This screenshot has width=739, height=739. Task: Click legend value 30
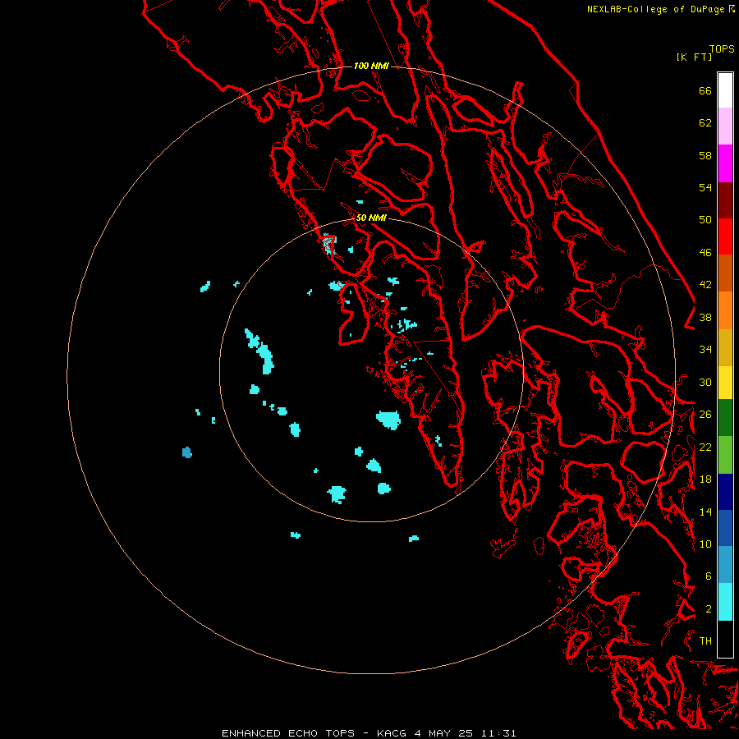coord(705,382)
